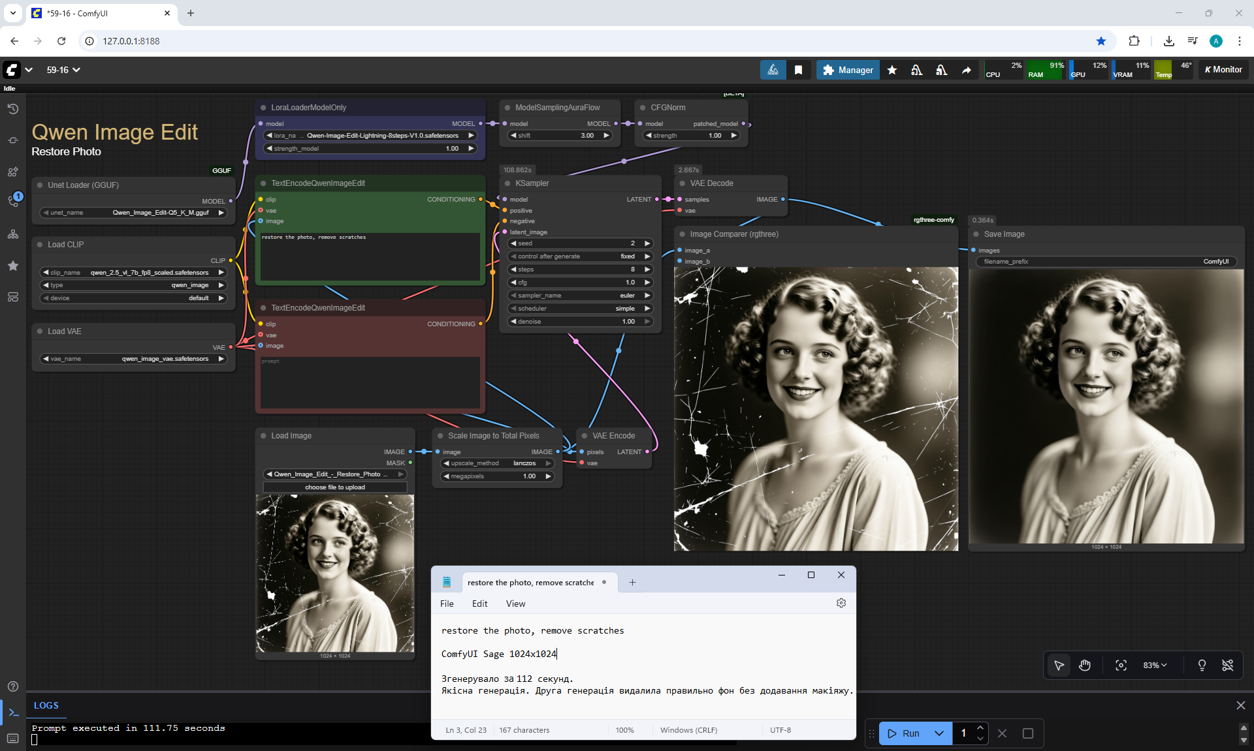The width and height of the screenshot is (1254, 751).
Task: Click the Notepad settings gear icon
Action: click(841, 603)
